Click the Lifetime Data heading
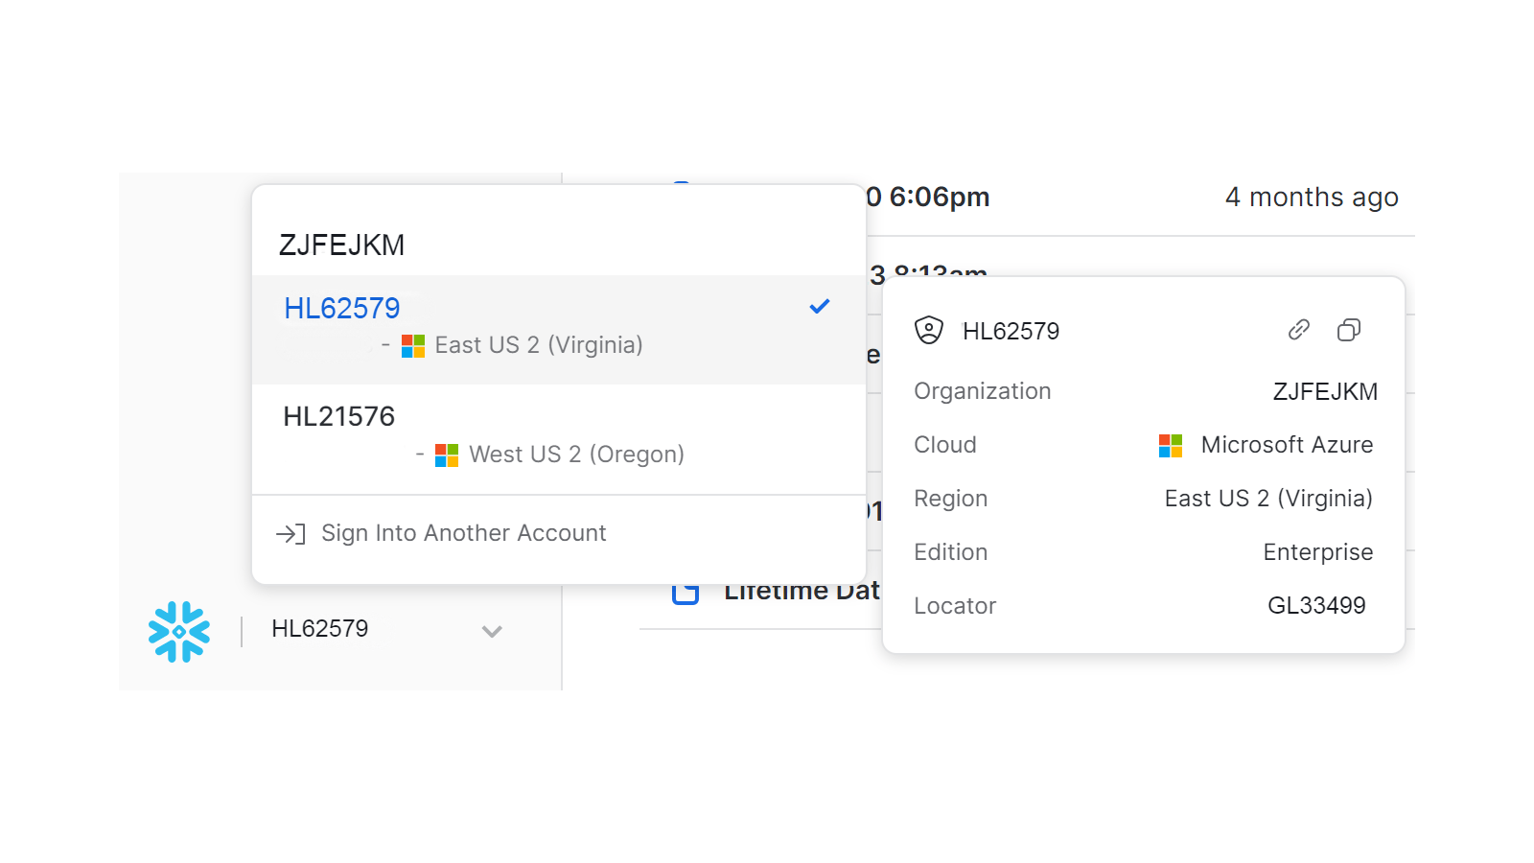1534x863 pixels. point(802,591)
